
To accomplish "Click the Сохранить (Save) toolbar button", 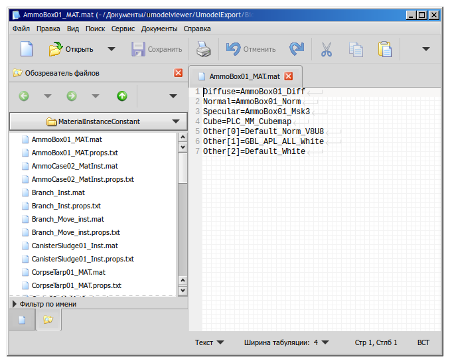I will pos(157,49).
